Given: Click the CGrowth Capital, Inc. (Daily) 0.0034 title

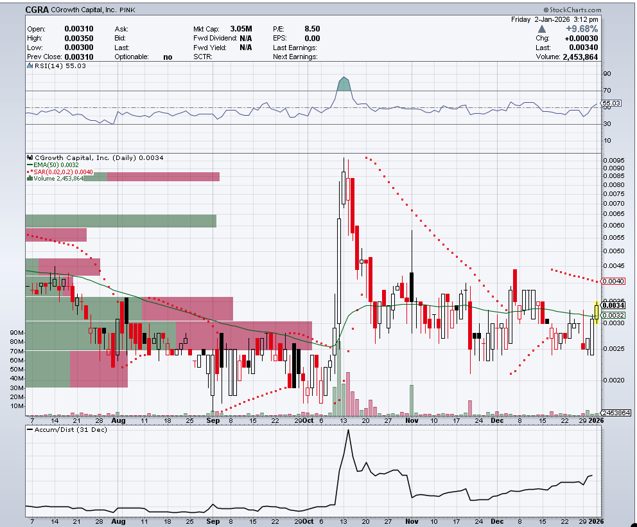Looking at the screenshot, I should tap(99, 157).
